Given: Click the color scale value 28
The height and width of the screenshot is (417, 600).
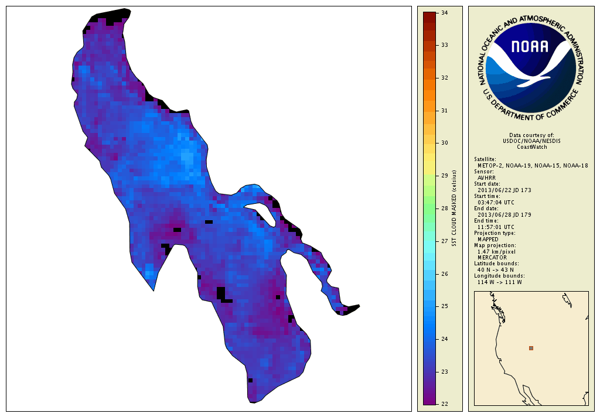Looking at the screenshot, I should coord(445,208).
